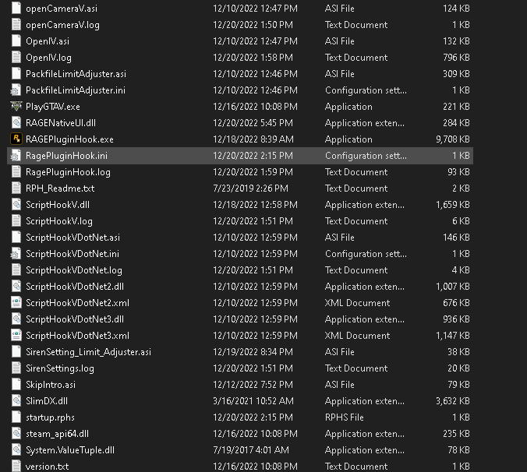Click the RPH_Readme.txt text file icon

(16, 188)
